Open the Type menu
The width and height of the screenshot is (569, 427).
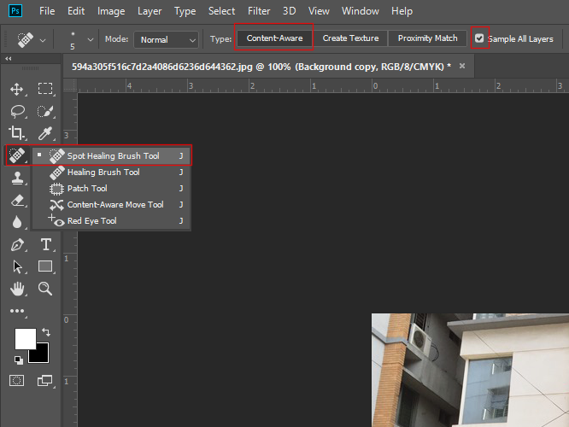[185, 11]
